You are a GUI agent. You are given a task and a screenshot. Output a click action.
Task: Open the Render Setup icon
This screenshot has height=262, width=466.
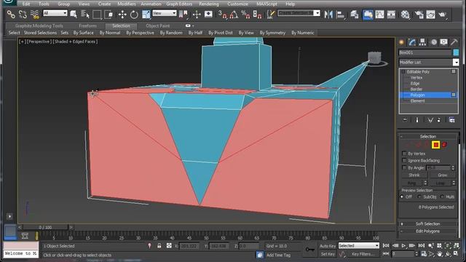[419, 14]
